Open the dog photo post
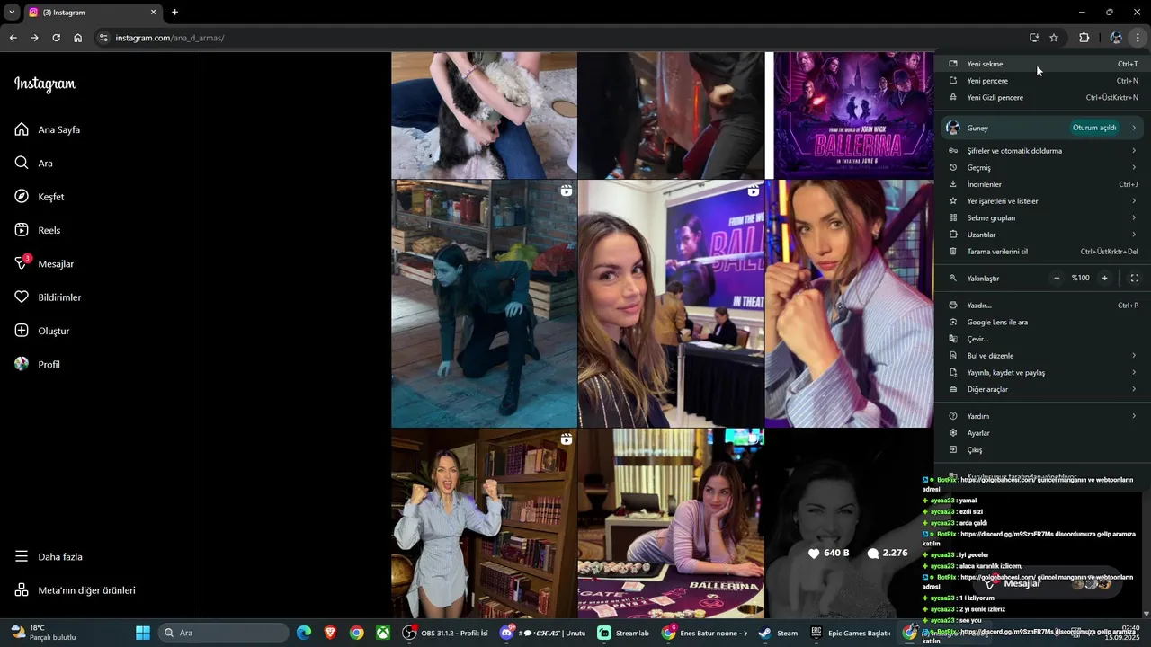This screenshot has width=1151, height=647. (484, 115)
